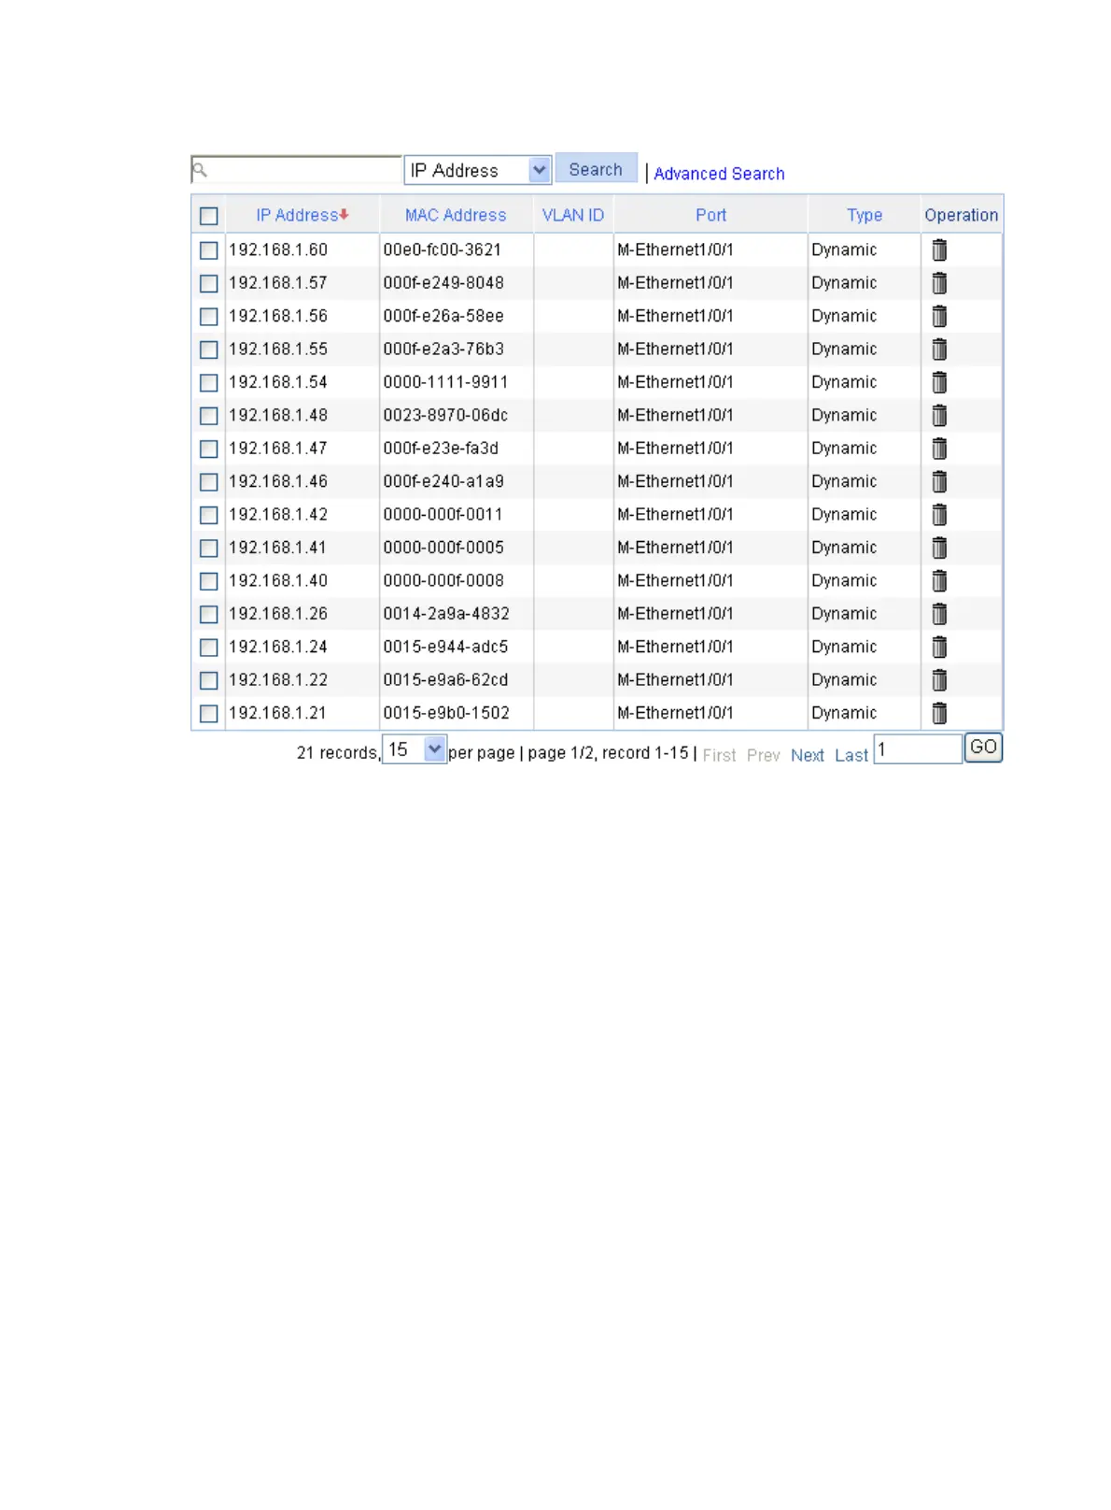Click the GO button
The height and width of the screenshot is (1510, 1111).
(983, 748)
